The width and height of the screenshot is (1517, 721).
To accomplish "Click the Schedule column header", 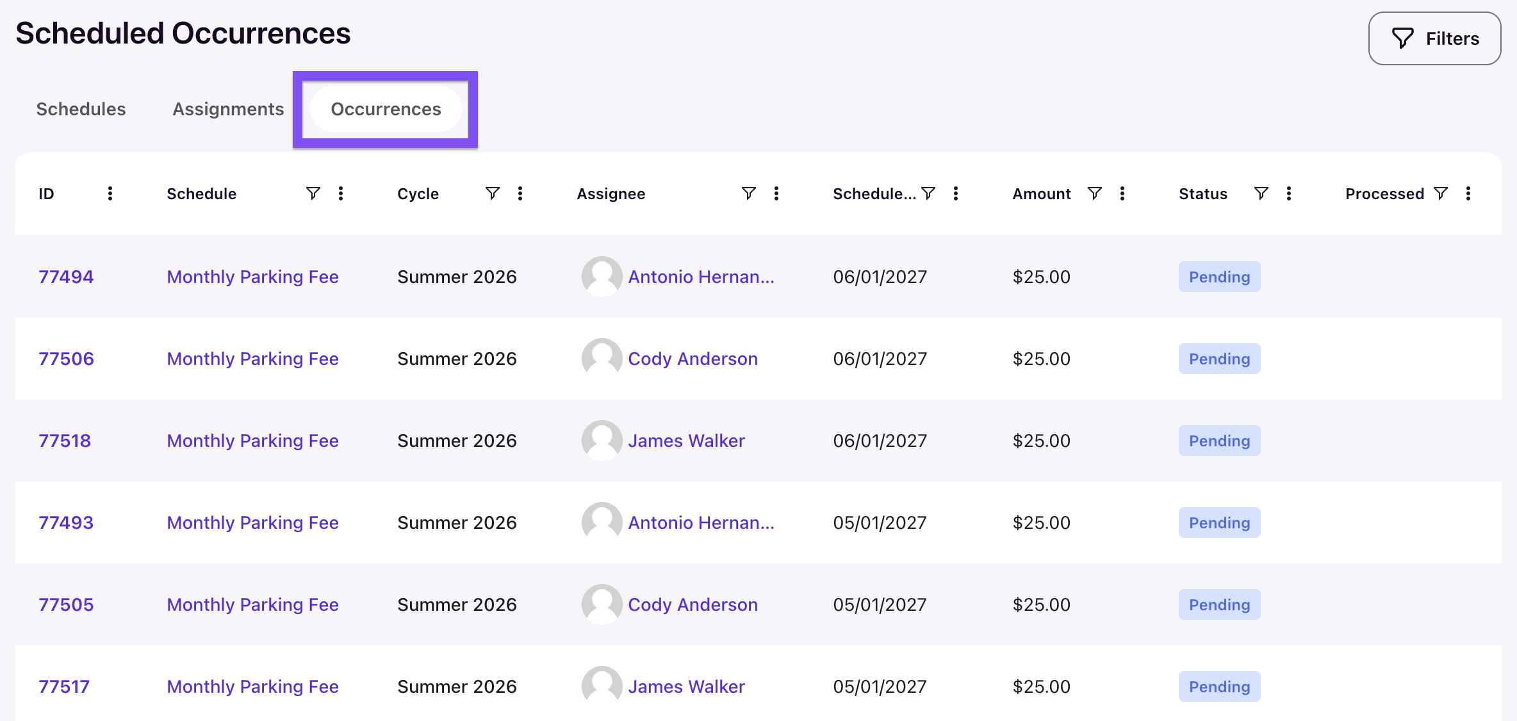I will (x=201, y=193).
